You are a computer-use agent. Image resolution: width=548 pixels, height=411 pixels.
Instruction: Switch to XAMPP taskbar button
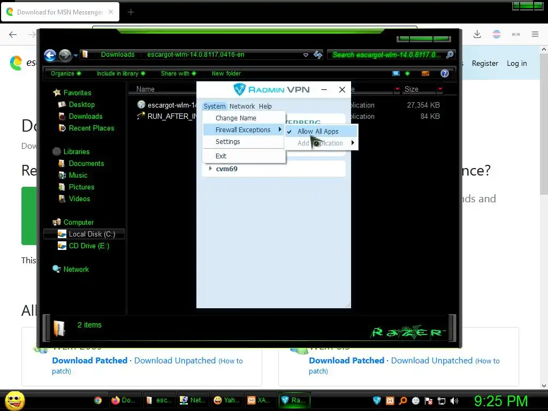point(261,400)
